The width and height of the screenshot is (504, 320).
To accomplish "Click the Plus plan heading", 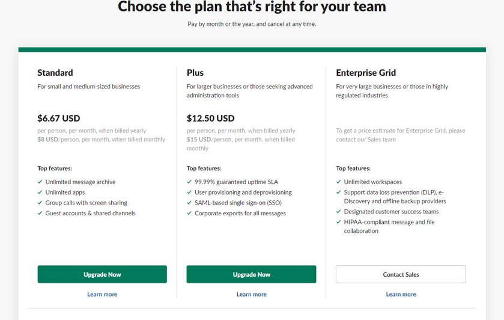I will 195,73.
